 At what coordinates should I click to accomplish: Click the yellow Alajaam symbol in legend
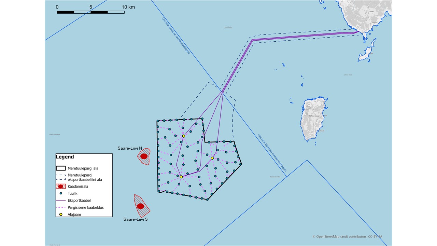(x=61, y=214)
